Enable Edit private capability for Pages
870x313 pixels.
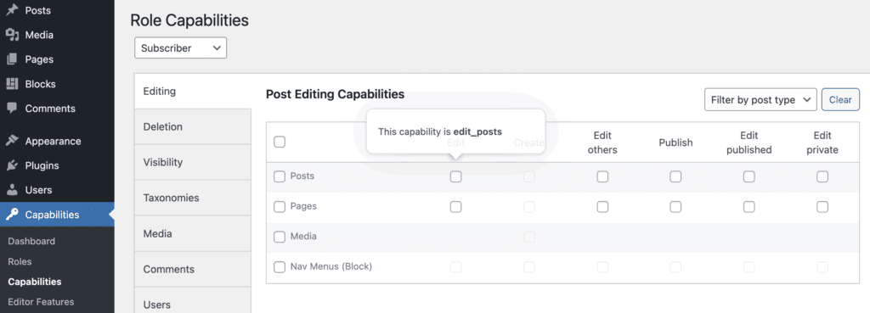pyautogui.click(x=822, y=207)
